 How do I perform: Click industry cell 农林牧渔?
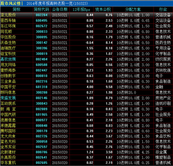point(163,70)
